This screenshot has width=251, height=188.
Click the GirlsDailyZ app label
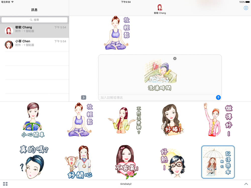point(126,184)
